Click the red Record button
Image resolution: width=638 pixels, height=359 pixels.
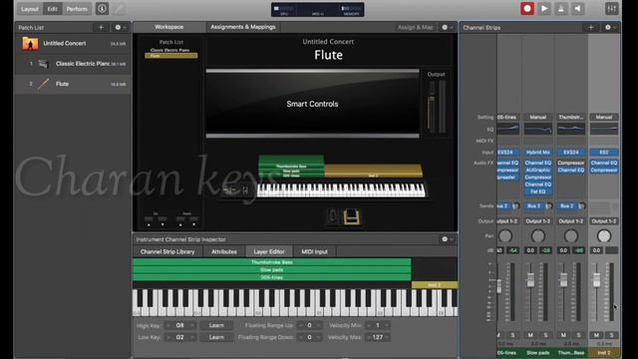point(527,9)
